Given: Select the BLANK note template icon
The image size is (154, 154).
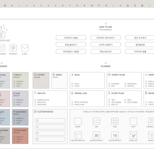Looking at the screenshot, I should (x=78, y=121).
